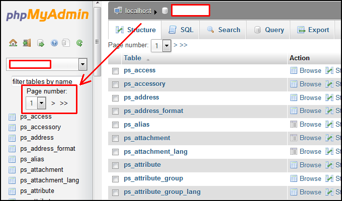Open the Structure tab
Image resolution: width=342 pixels, height=201 pixels.
(135, 30)
